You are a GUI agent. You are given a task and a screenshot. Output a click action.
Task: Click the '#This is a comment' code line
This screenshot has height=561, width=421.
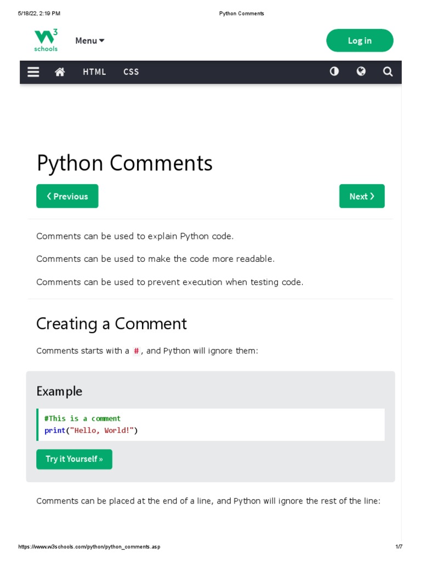click(82, 419)
